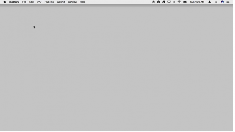Open Spotlight search magnifier
The height and width of the screenshot is (132, 235).
[x=216, y=2]
